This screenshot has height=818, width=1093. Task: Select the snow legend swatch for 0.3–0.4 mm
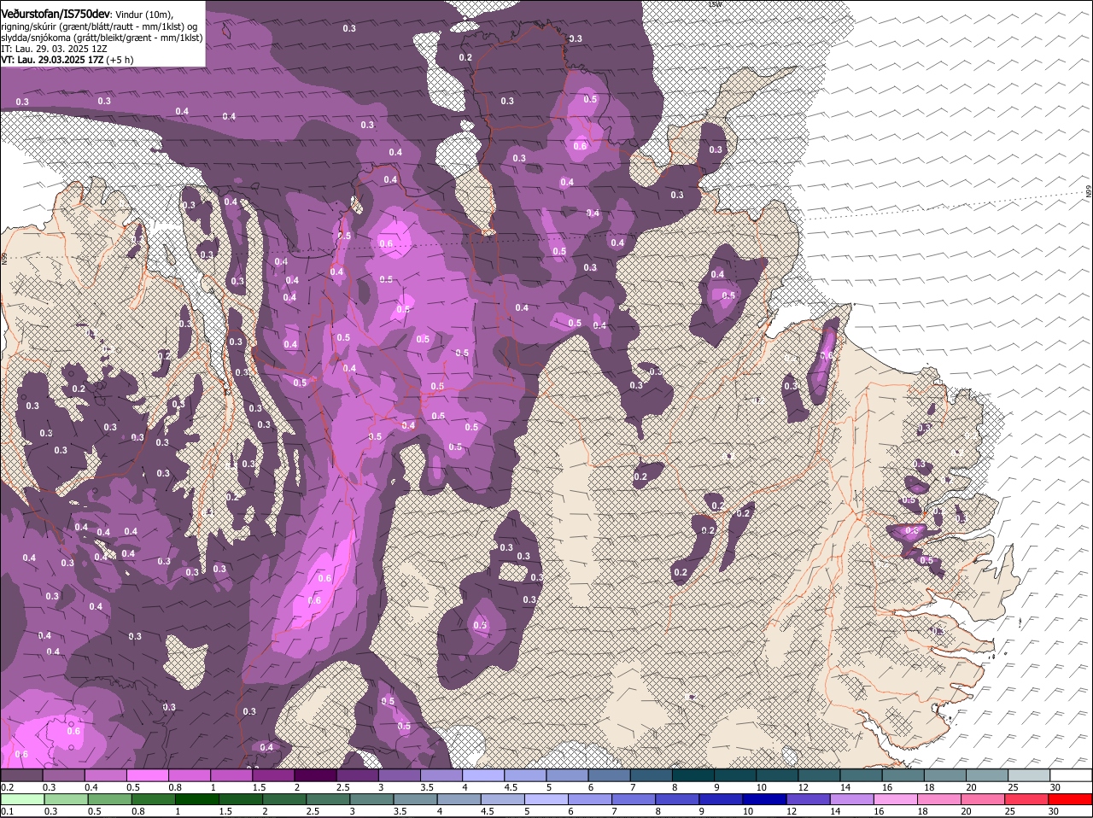coord(65,775)
